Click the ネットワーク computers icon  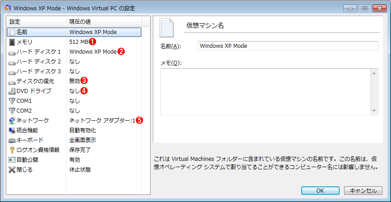coord(12,121)
